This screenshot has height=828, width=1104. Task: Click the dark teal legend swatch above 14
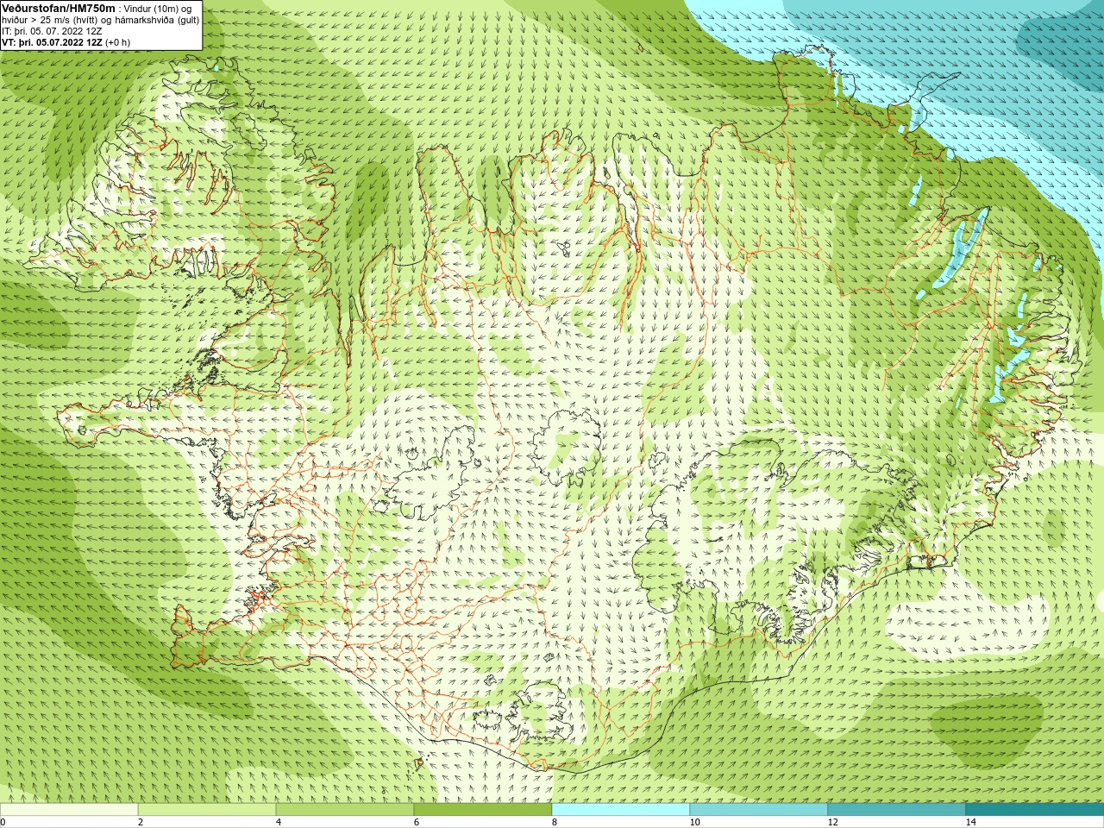click(1035, 810)
